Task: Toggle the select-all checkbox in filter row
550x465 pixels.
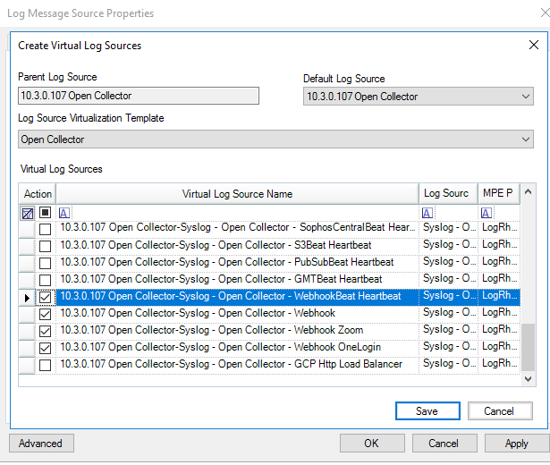Action: pos(45,213)
